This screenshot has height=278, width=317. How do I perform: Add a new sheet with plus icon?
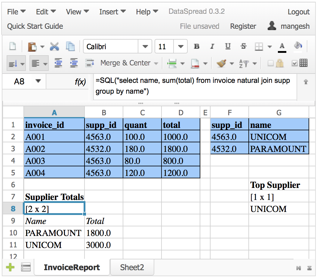coord(10,267)
